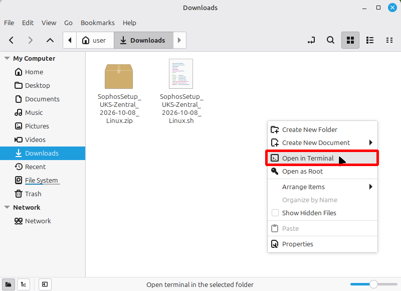Tick the Show Hidden Files checkbox
Screen dimensions: 401x291
[x=275, y=213]
